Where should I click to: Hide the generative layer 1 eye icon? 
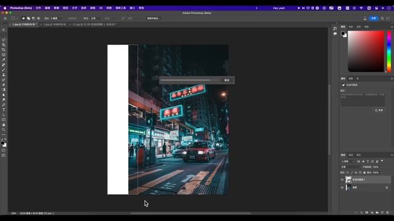click(342, 180)
